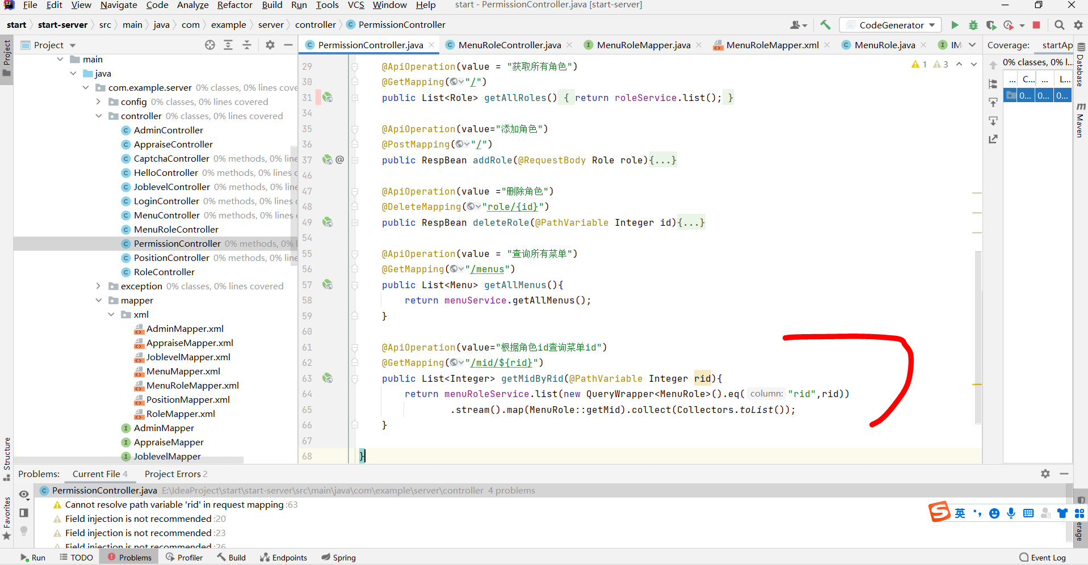Go to the next highlighted error arrow

tap(974, 64)
